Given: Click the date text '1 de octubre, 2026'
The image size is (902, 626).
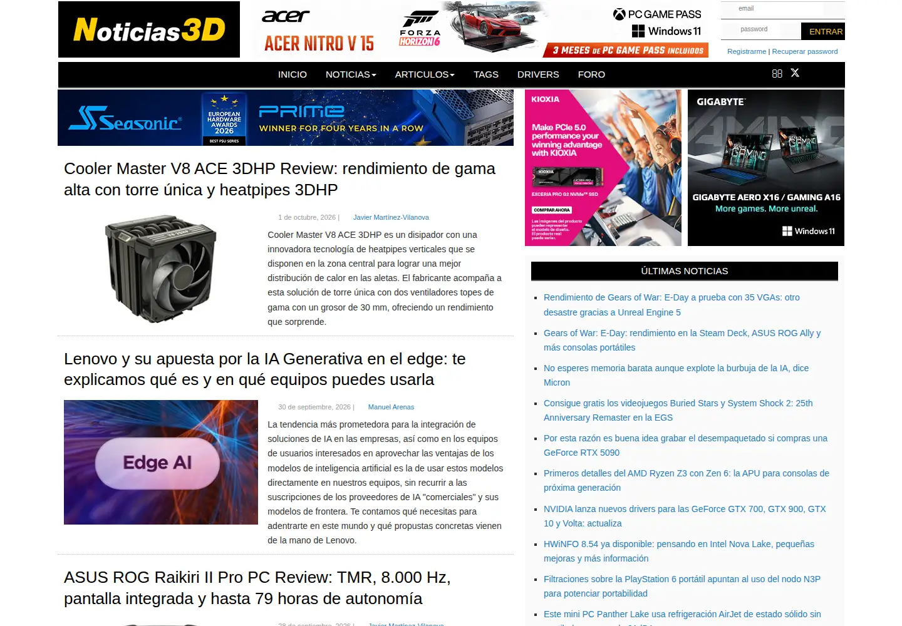Looking at the screenshot, I should (307, 217).
